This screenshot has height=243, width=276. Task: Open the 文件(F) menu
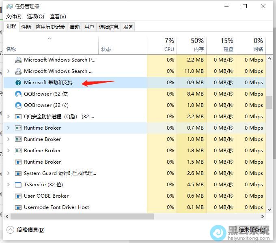point(13,17)
